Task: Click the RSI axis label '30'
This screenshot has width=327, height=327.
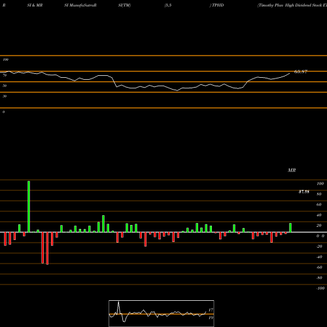Action: click(x=5, y=96)
